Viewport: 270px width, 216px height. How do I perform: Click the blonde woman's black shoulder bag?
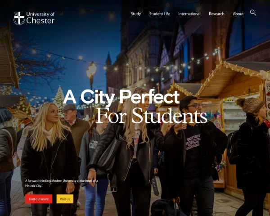(x=109, y=155)
